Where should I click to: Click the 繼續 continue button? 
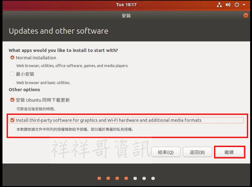(229, 152)
